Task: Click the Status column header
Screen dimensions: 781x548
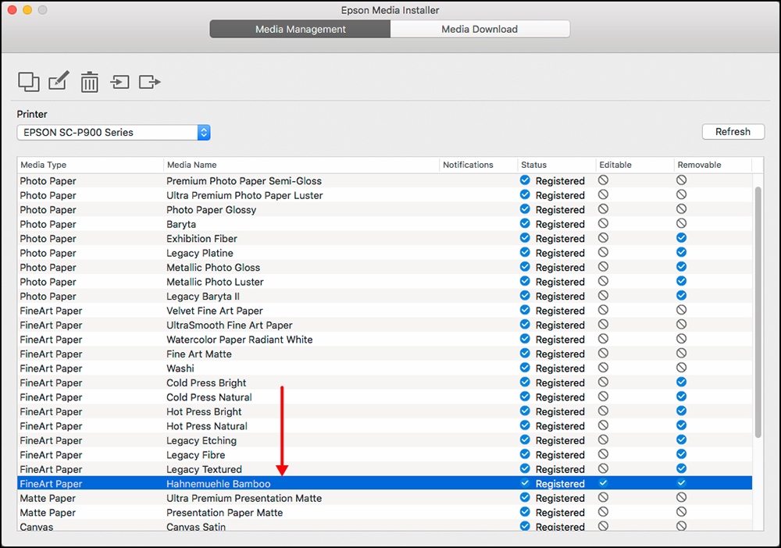Action: coord(557,165)
